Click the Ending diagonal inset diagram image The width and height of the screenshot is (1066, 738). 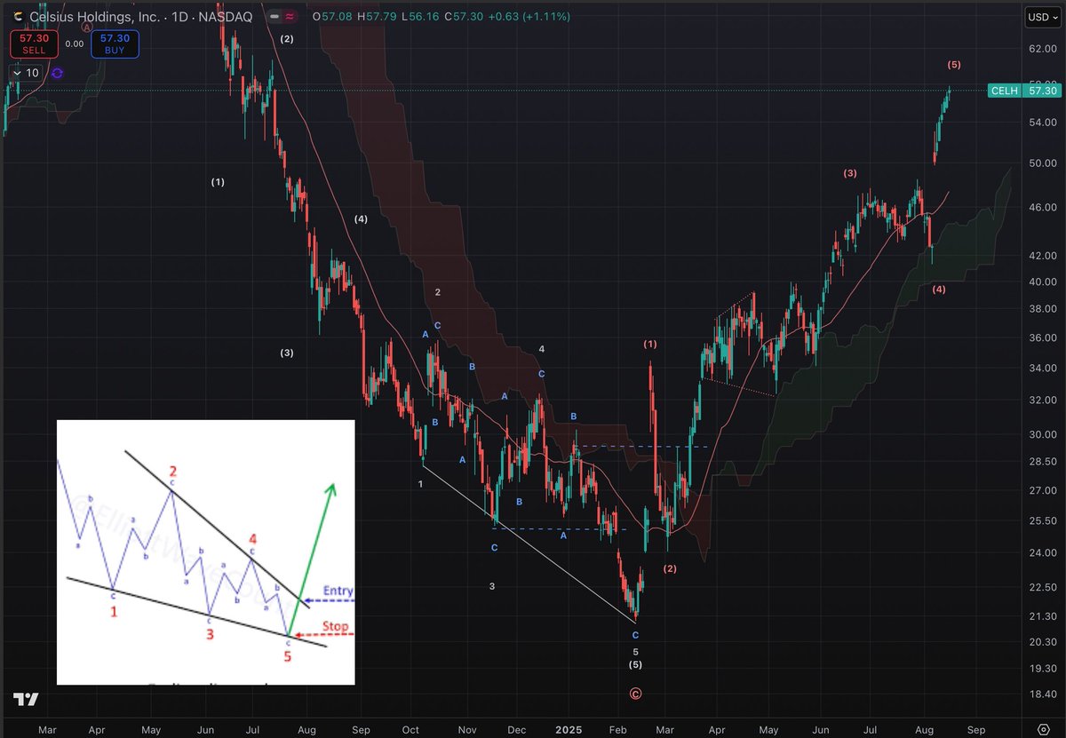(205, 552)
